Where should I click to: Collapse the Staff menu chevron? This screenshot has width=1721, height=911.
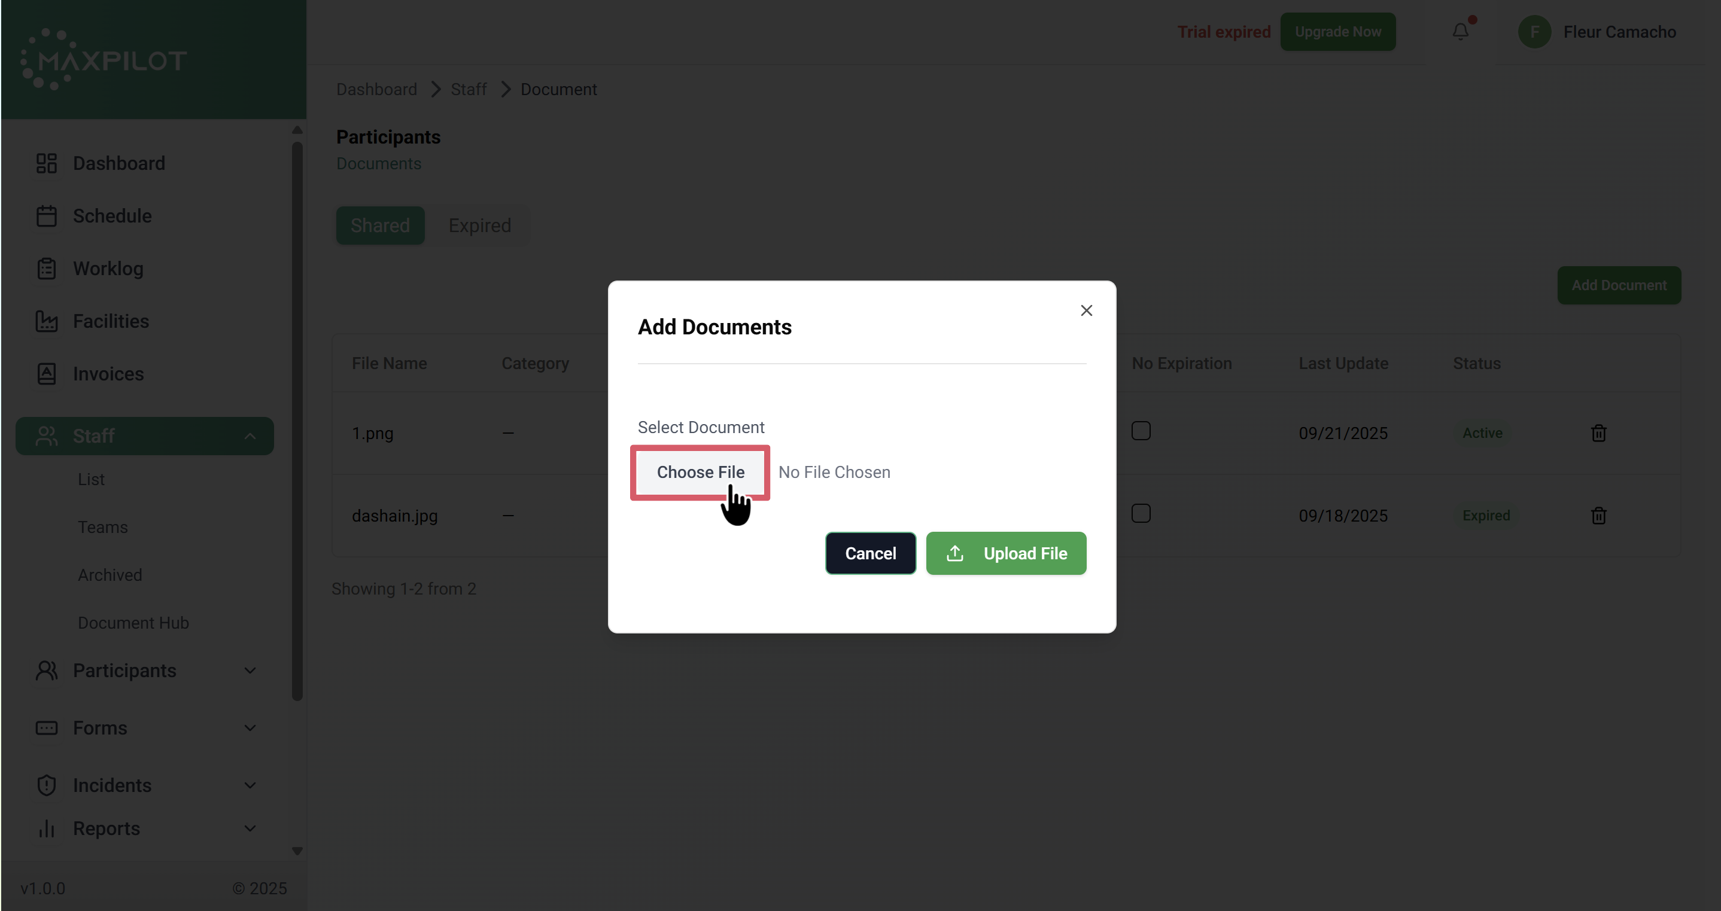click(250, 436)
